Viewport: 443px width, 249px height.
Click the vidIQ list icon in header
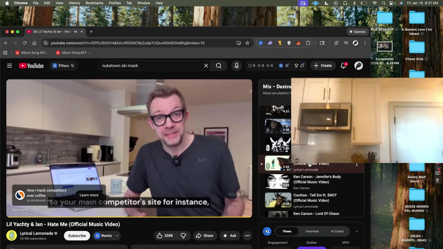[287, 66]
